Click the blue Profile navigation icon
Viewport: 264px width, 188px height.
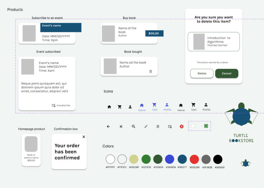pyautogui.click(x=167, y=105)
